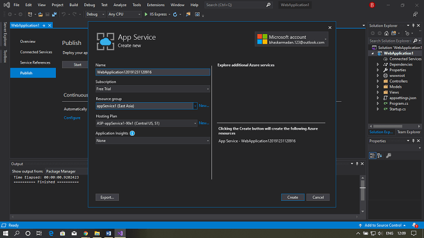Click the Properties wrench icon in Properties panel
This screenshot has width=424, height=238.
coord(388,155)
